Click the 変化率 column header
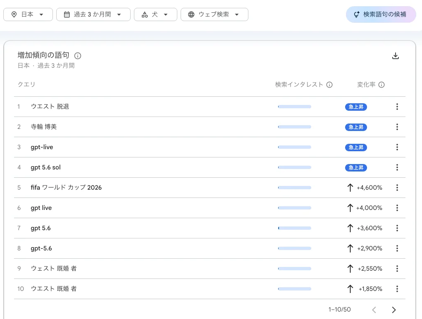 pos(366,85)
